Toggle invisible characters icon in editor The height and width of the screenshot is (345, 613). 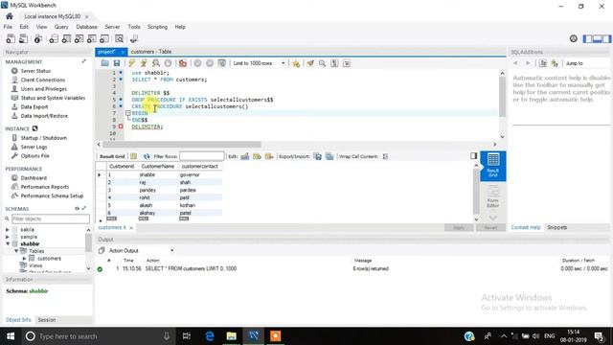[334, 63]
